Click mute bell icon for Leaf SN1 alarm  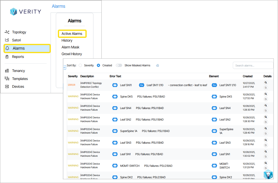pos(266,157)
